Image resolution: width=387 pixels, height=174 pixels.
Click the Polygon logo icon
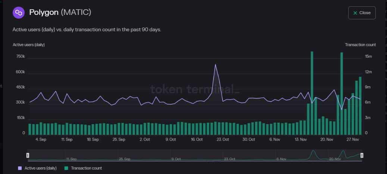tap(19, 13)
